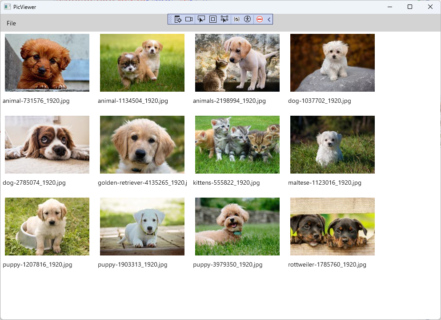Screen dimensions: 441x320
Task: Maximize the PicViewer window
Action: point(410,7)
